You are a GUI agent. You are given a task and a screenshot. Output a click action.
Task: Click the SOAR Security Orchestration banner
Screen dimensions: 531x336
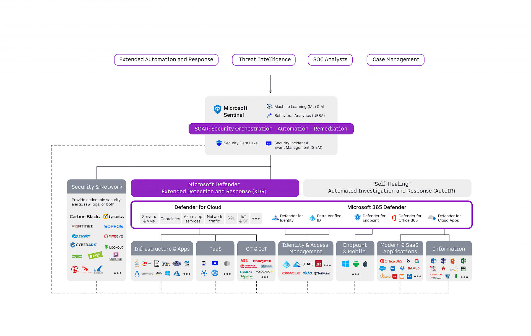pyautogui.click(x=271, y=129)
